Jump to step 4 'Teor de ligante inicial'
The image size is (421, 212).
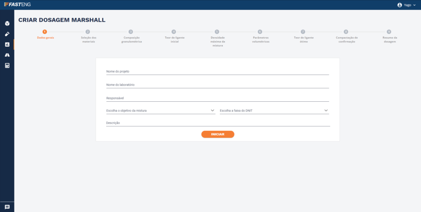pyautogui.click(x=174, y=32)
